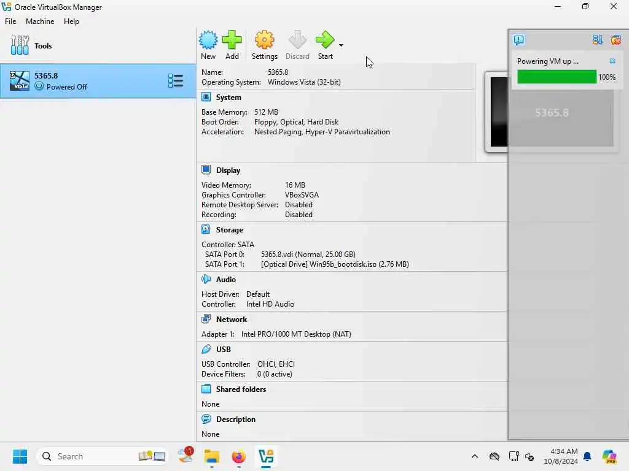The image size is (629, 471).
Task: Open the Display section header
Action: [229, 170]
